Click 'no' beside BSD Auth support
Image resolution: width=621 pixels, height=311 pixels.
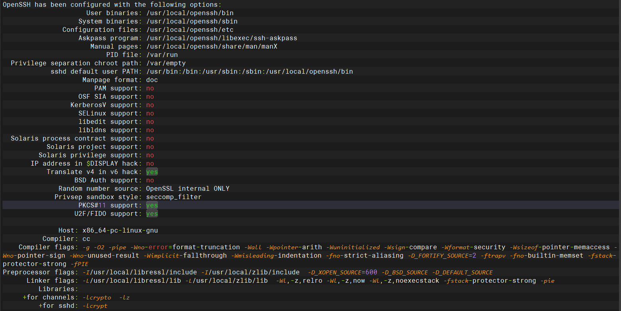150,180
